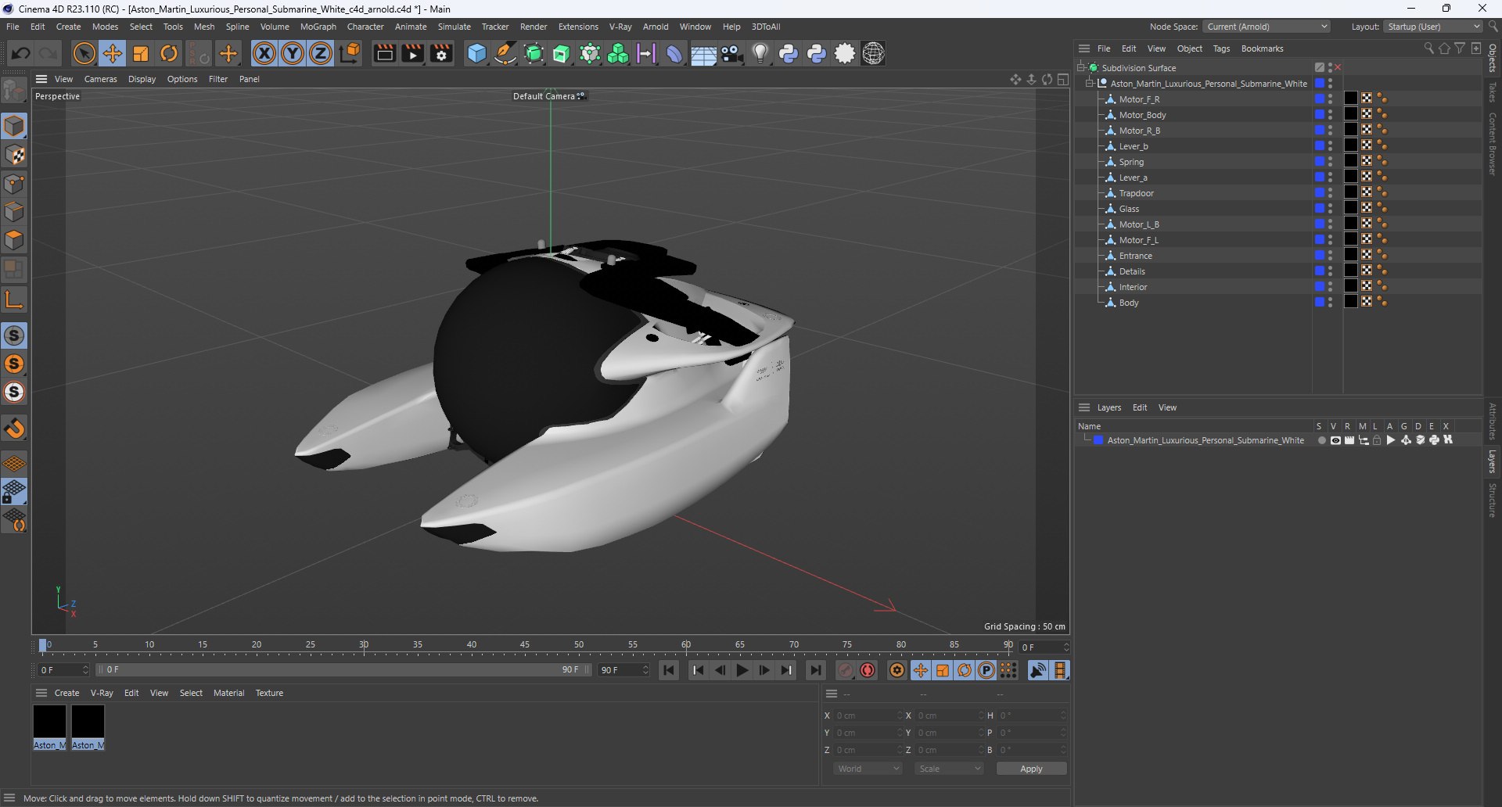Collapse Aston_Martin_Luxurious_Personal_Submarine_White node
This screenshot has width=1502, height=807.
click(1089, 84)
